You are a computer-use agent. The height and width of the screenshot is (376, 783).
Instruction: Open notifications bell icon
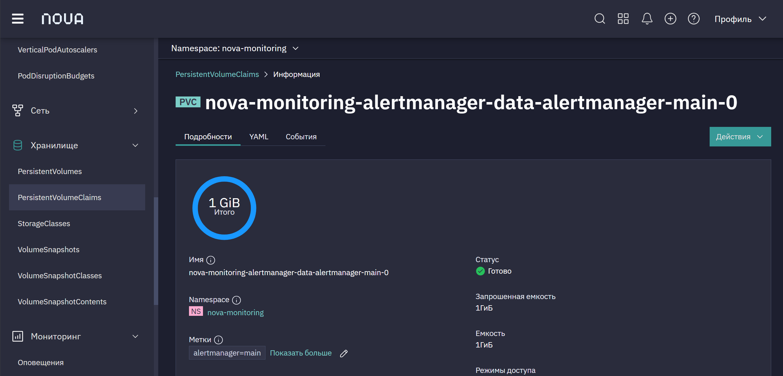647,19
